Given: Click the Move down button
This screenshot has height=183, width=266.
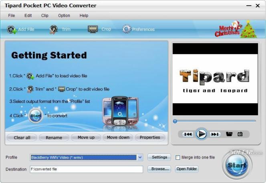Looking at the screenshot, I should tap(118, 137).
